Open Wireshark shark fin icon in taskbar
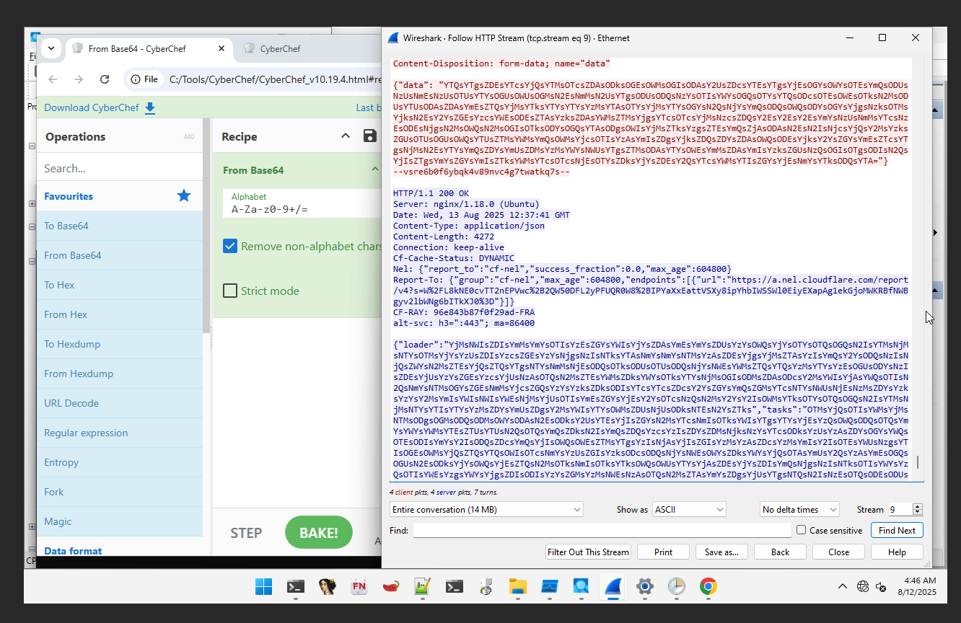 [x=615, y=586]
